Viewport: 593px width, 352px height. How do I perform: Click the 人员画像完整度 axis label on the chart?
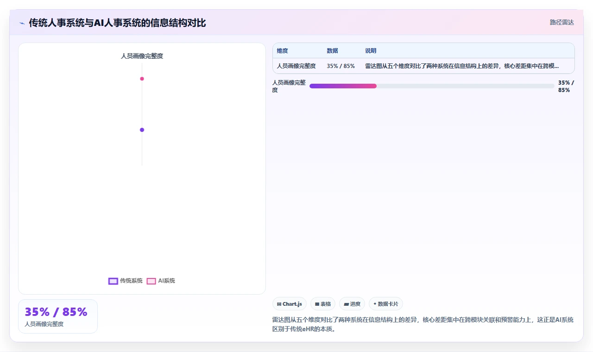point(142,56)
